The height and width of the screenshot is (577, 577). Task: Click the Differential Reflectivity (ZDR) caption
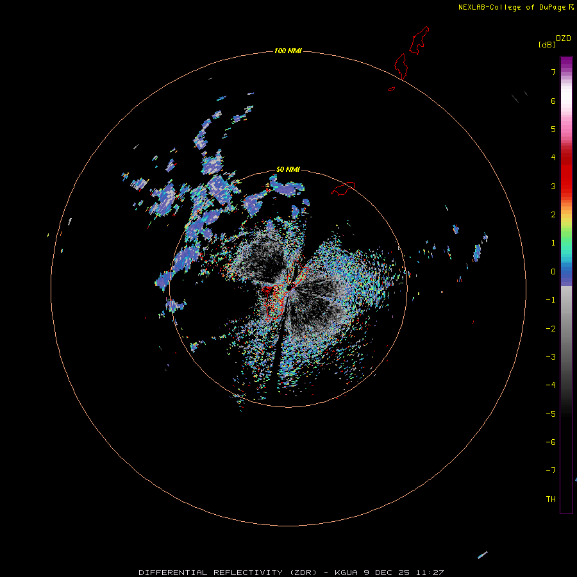tap(291, 573)
